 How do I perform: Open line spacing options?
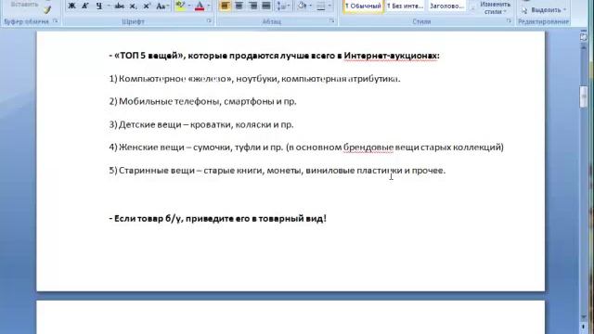click(x=282, y=6)
